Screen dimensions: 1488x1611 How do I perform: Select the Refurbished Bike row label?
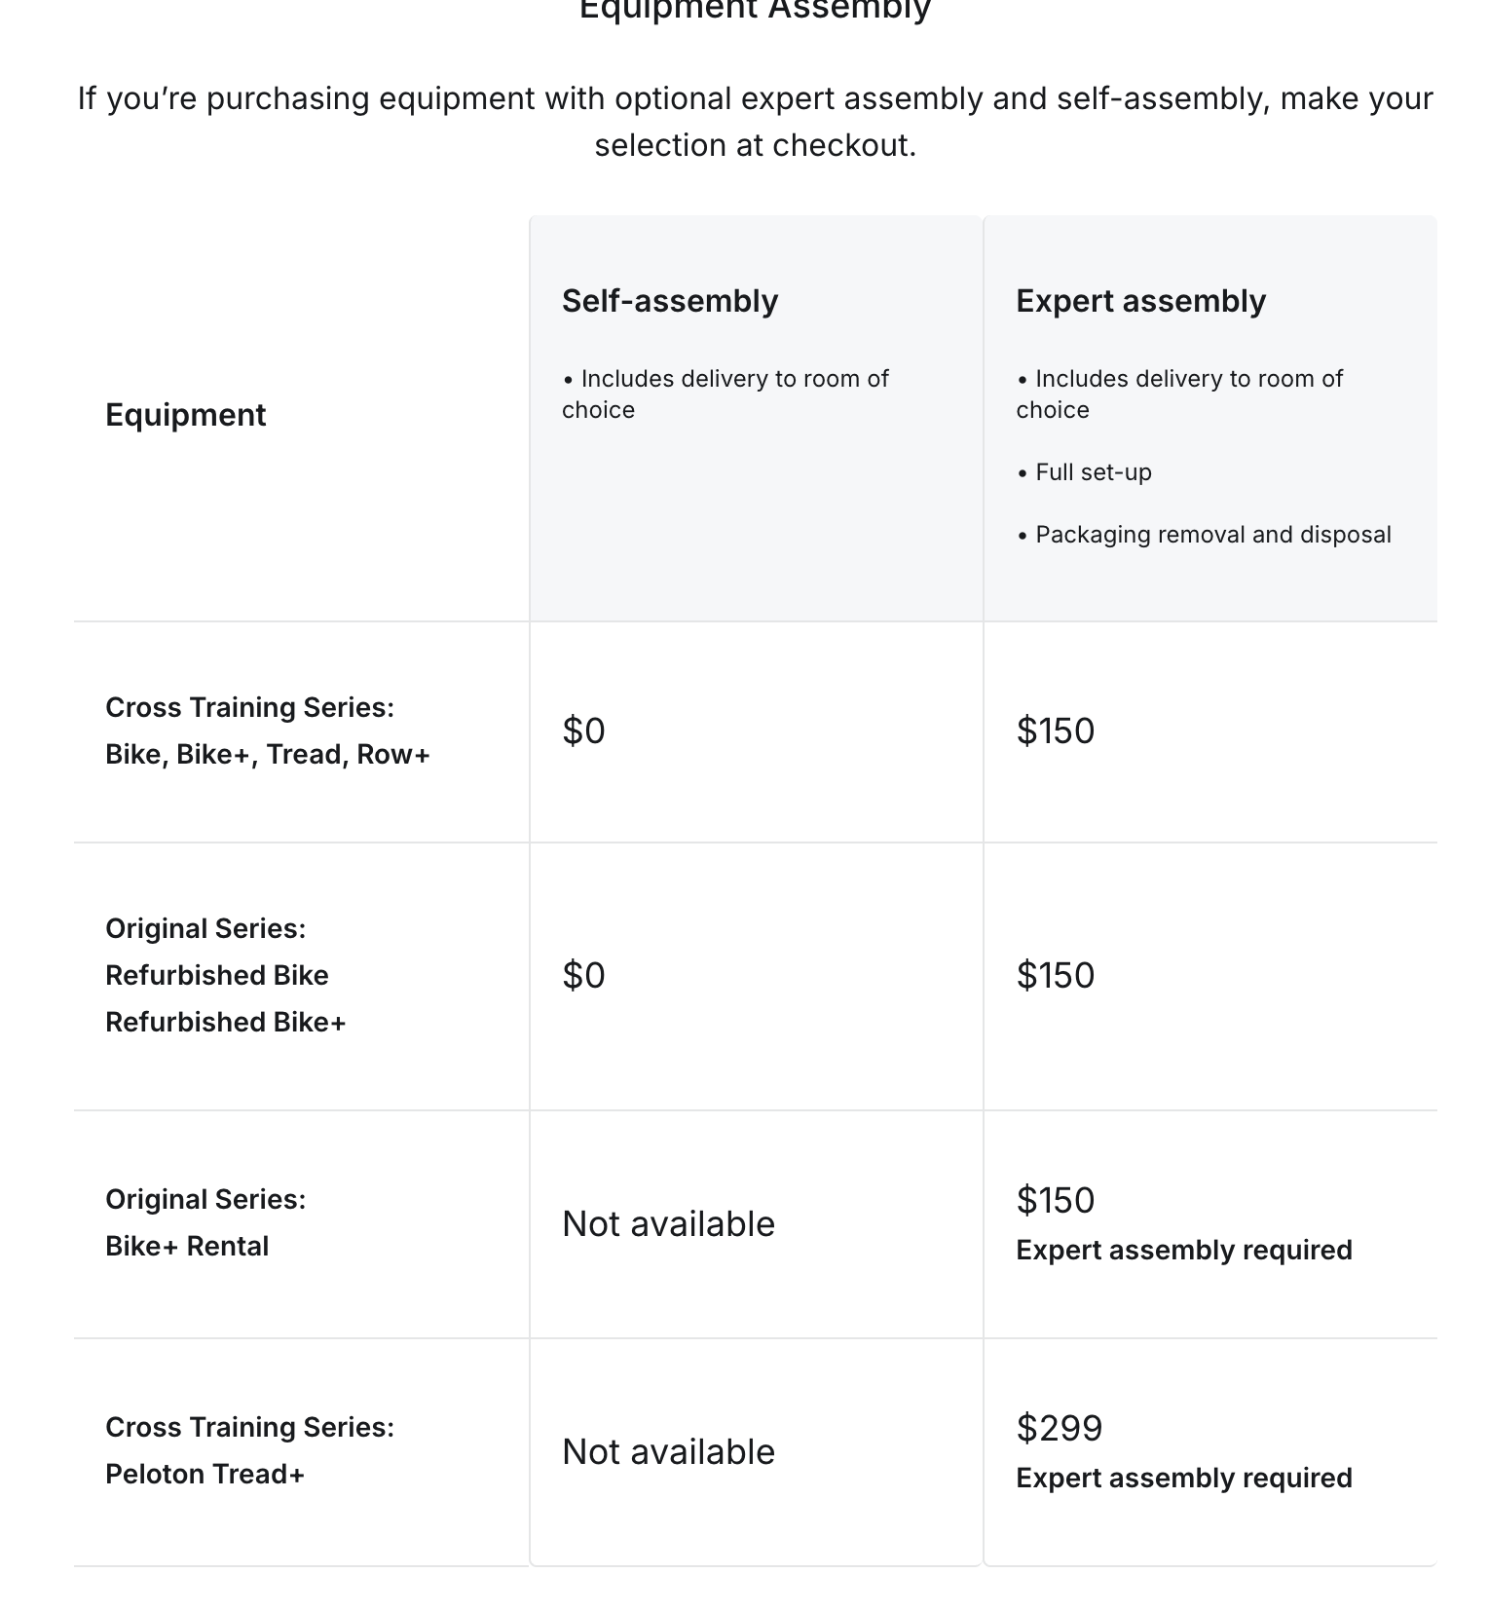pos(216,975)
